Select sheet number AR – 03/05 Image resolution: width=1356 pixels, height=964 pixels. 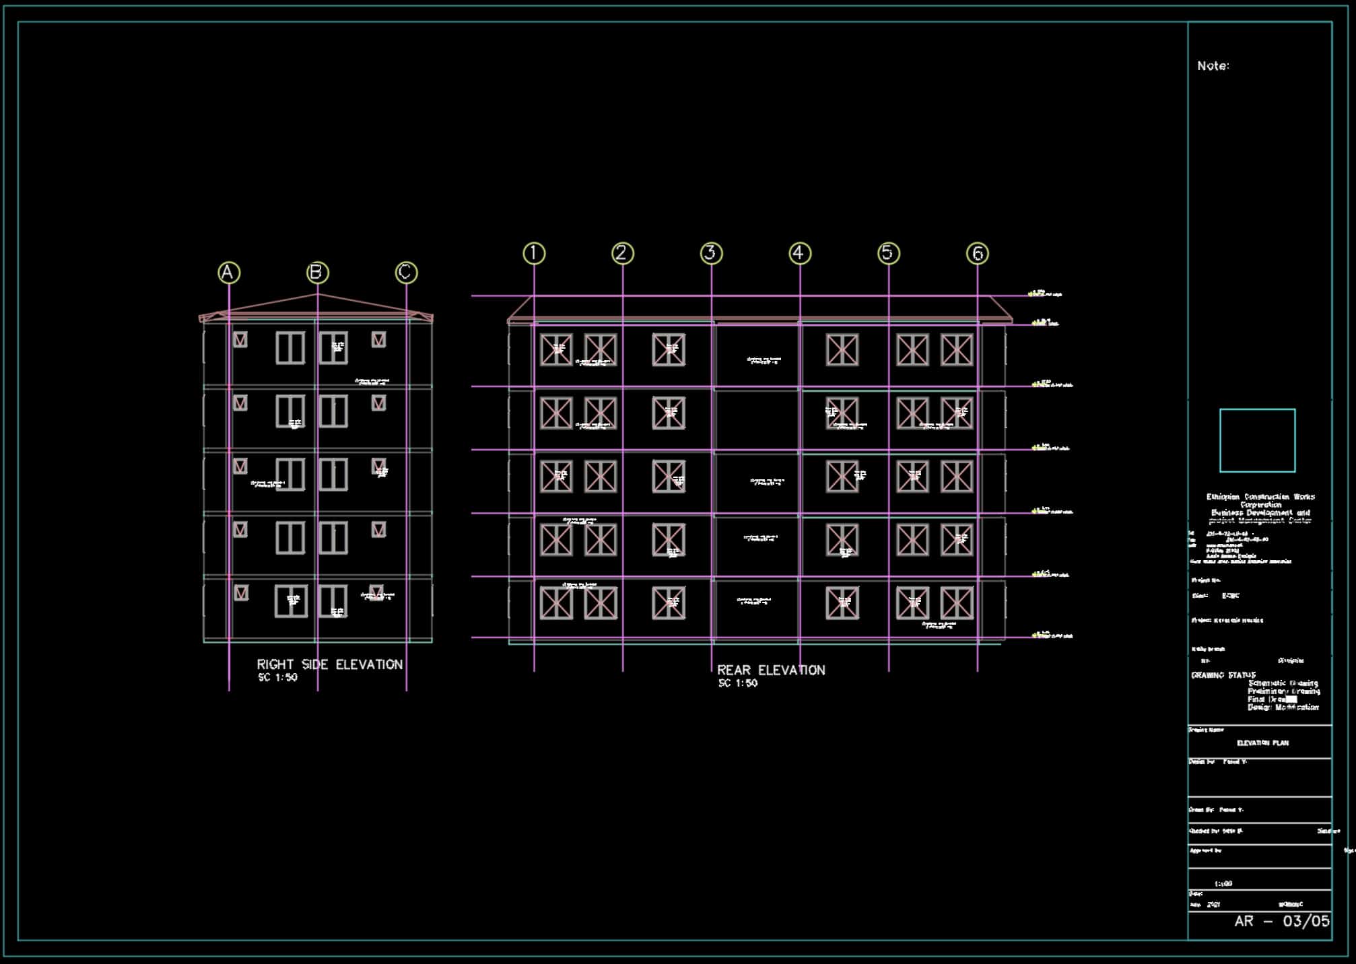pos(1282,921)
